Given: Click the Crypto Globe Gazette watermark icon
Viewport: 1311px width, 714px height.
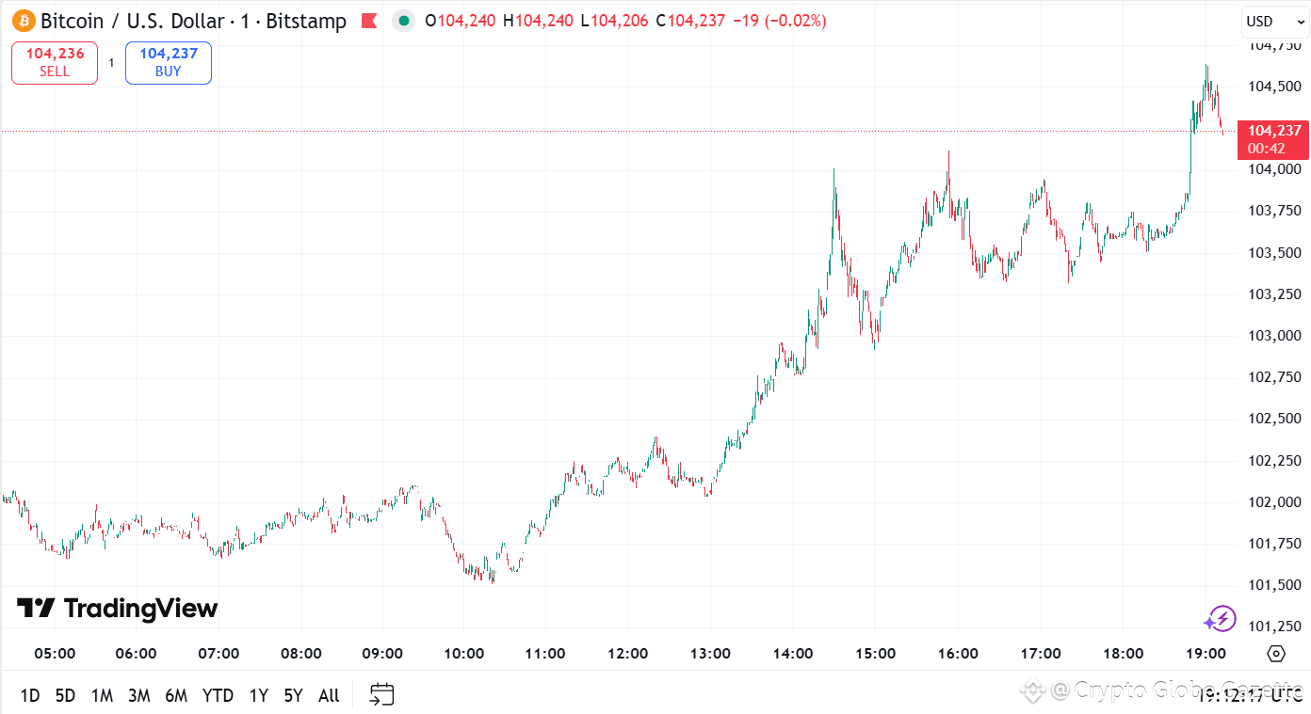Looking at the screenshot, I should pyautogui.click(x=1033, y=690).
